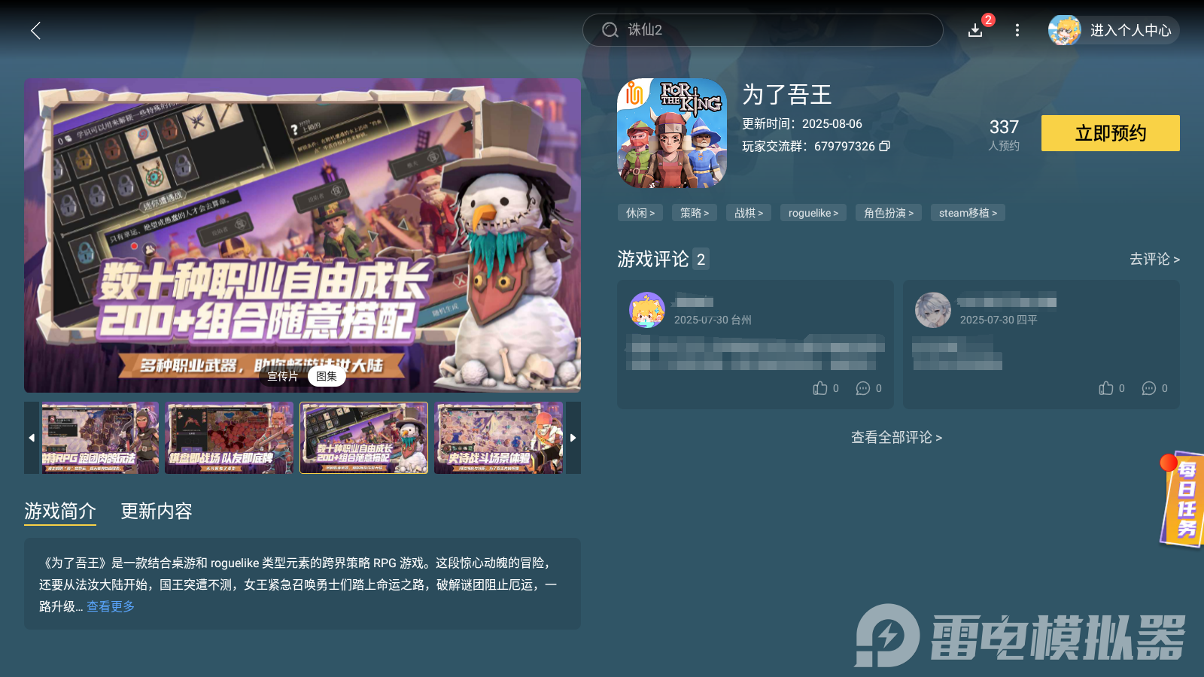Click the 337 人预约 reservation count
This screenshot has height=677, width=1204.
[x=1004, y=135]
